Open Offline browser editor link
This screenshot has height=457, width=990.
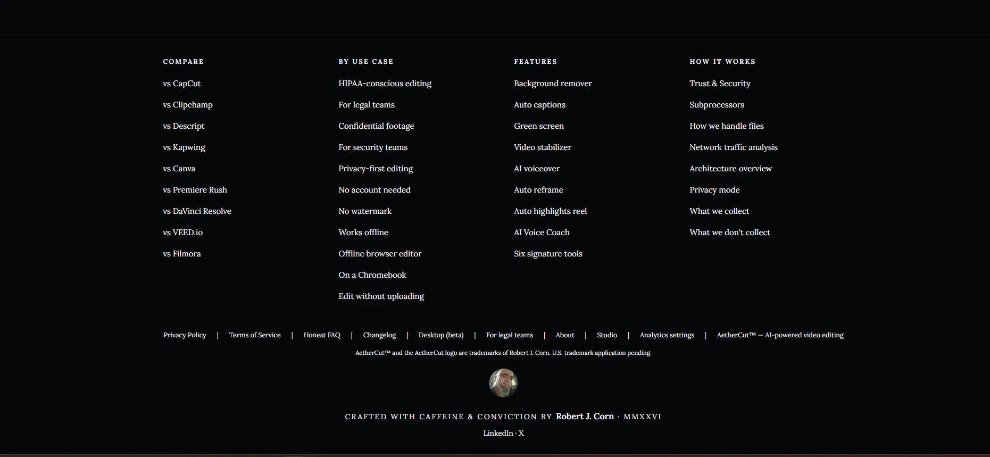click(x=380, y=254)
